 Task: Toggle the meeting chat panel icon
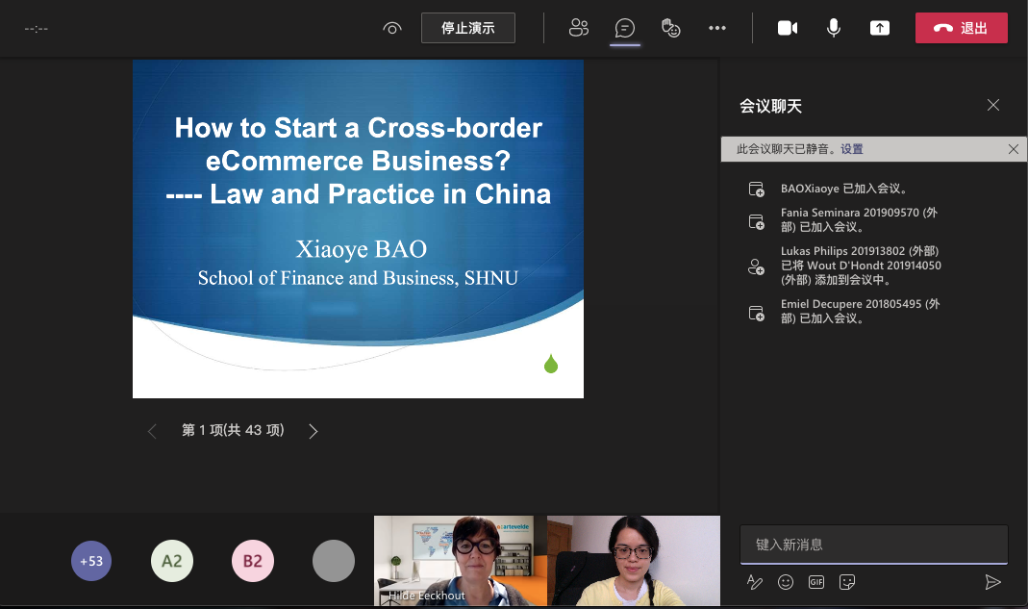(x=625, y=28)
